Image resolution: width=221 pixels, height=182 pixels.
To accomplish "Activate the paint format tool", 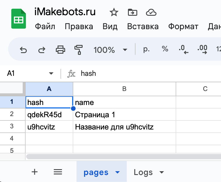I will coord(79,50).
